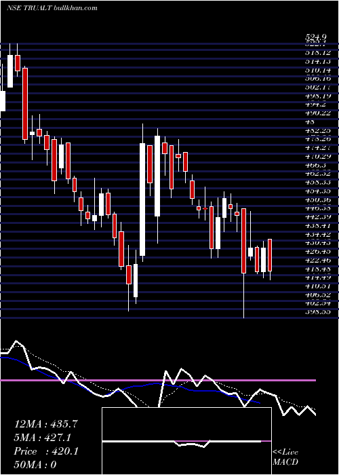
Task: Click the 434.42 price axis label
Action: (x=318, y=234)
